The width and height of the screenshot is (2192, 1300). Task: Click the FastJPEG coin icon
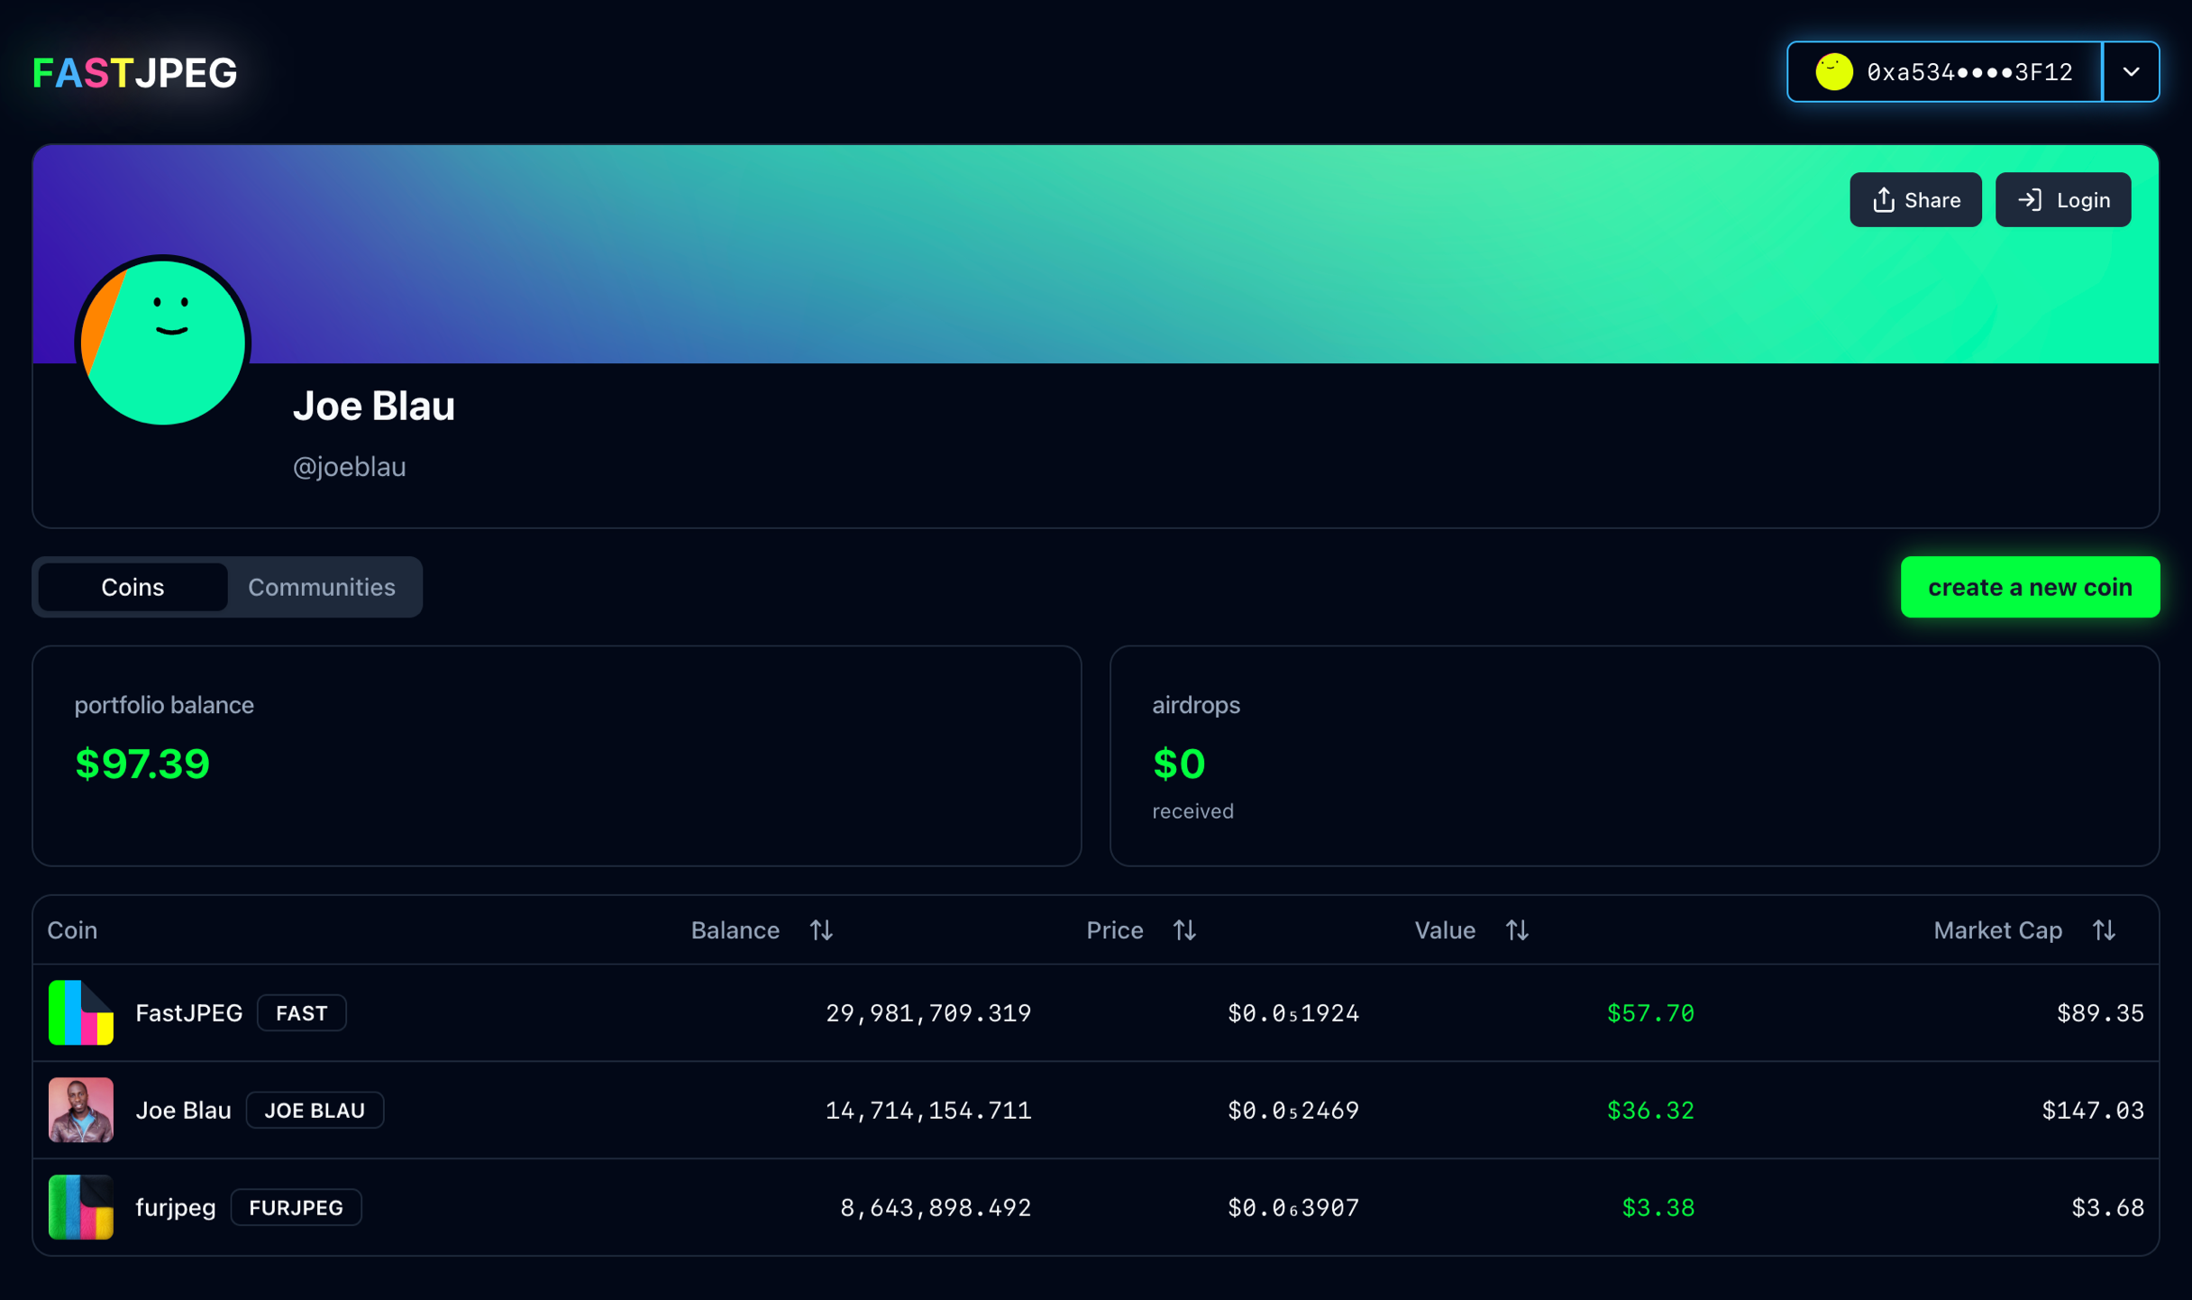(81, 1012)
